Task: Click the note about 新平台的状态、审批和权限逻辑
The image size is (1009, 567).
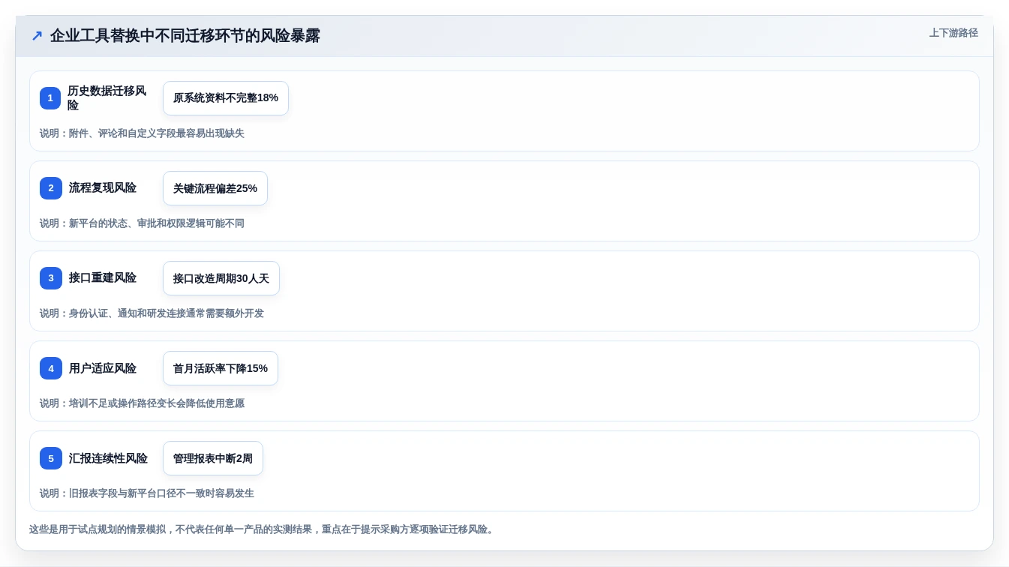Action: click(x=143, y=223)
